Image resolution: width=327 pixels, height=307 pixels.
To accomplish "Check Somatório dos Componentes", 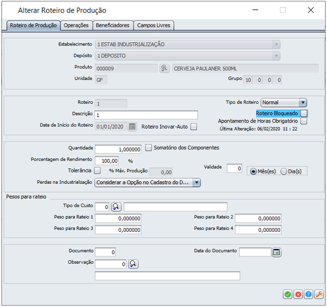I will pos(148,148).
